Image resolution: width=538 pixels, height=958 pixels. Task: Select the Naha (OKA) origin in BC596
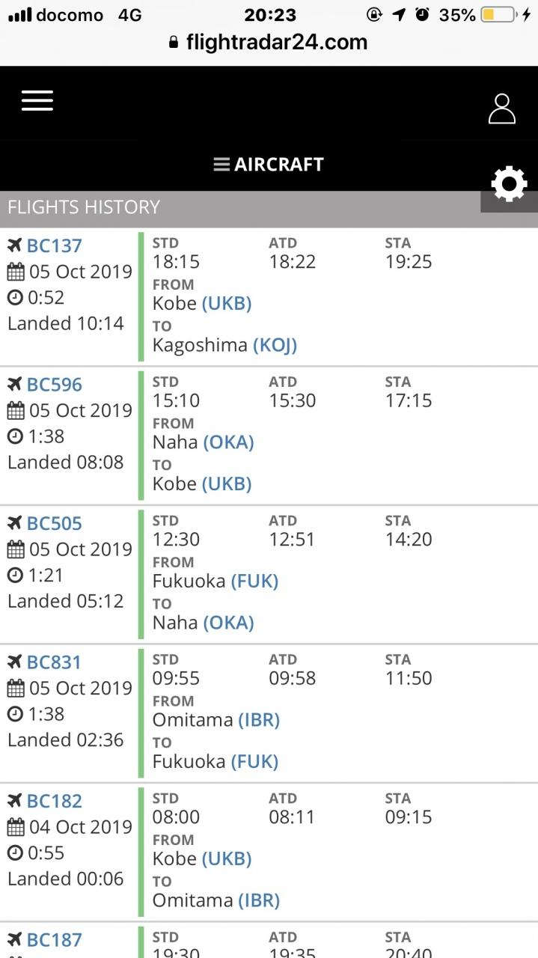point(203,442)
